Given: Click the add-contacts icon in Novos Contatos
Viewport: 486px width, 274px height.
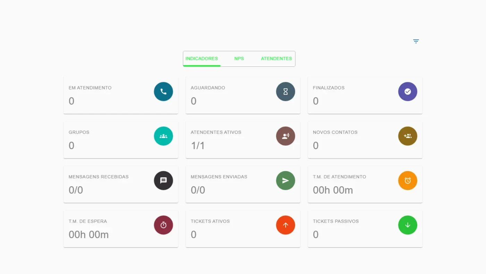Looking at the screenshot, I should click(408, 136).
